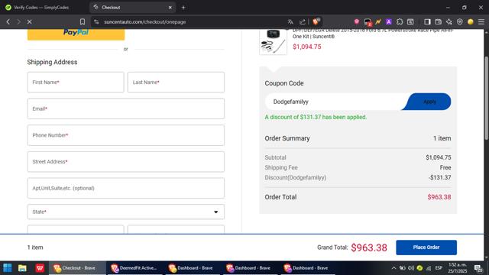This screenshot has width=489, height=275.
Task: Expand the State dropdown
Action: 125,212
